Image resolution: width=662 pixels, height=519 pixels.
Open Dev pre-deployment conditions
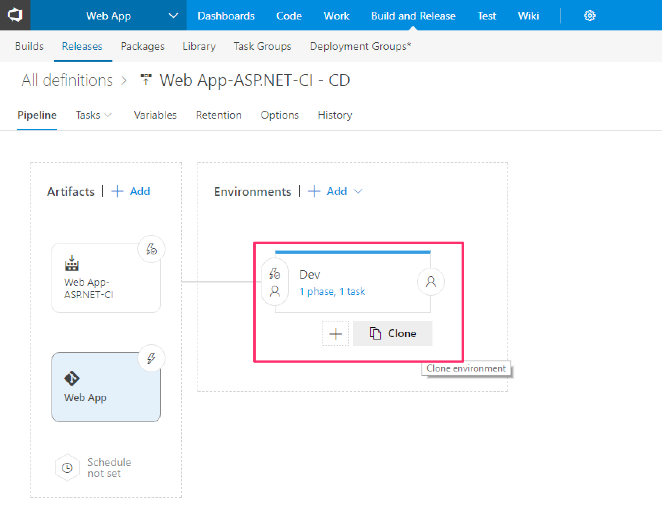(x=275, y=282)
